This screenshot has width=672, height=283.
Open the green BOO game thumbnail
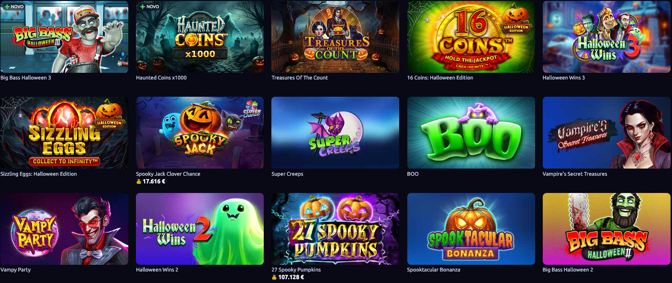471,133
